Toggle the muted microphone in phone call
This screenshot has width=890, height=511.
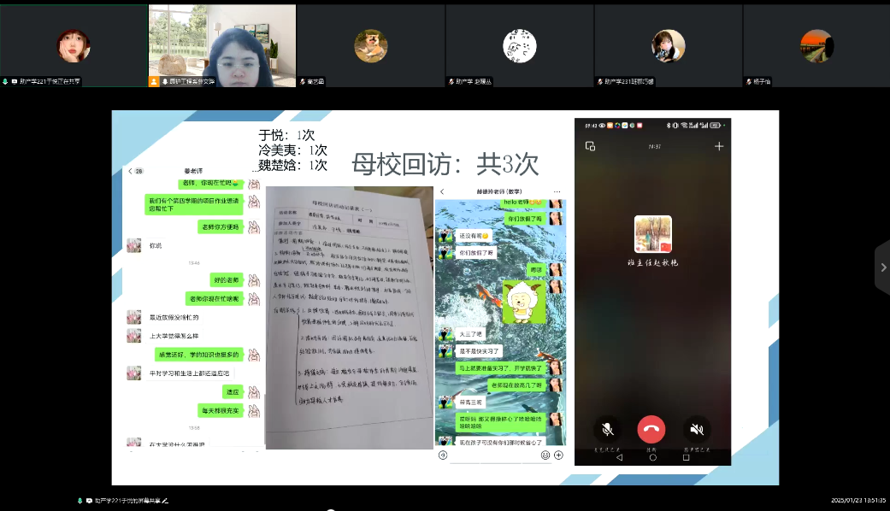point(607,429)
